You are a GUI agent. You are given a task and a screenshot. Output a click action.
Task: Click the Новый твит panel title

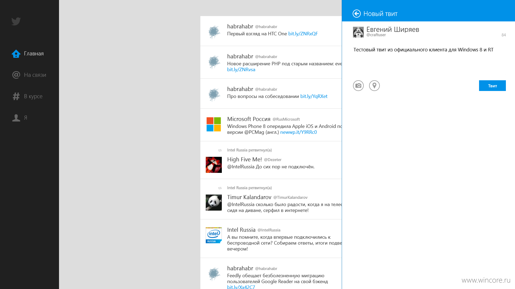[x=380, y=14]
